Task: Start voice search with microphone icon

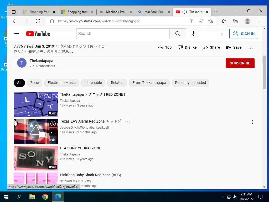Action: [x=194, y=34]
